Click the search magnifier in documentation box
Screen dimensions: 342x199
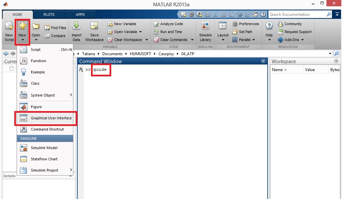329,15
